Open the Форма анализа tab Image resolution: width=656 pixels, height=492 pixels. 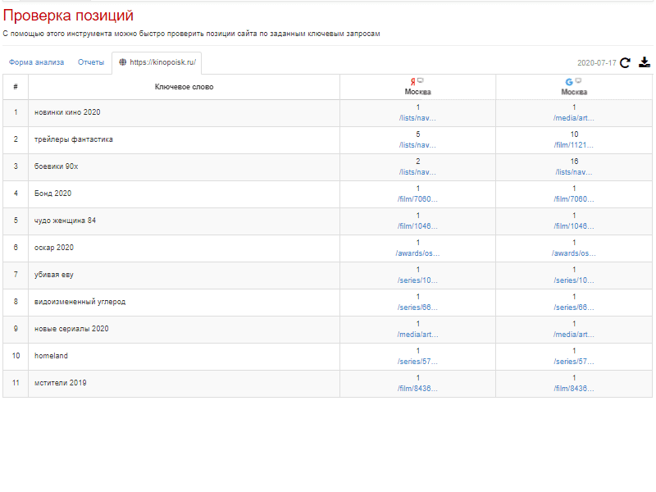tap(36, 62)
